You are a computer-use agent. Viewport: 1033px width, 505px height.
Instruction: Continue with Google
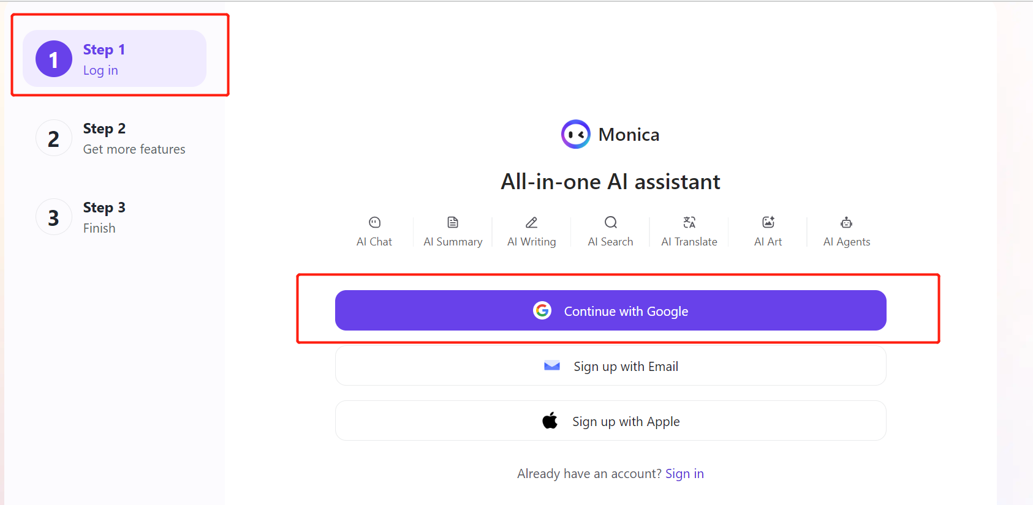pyautogui.click(x=611, y=310)
